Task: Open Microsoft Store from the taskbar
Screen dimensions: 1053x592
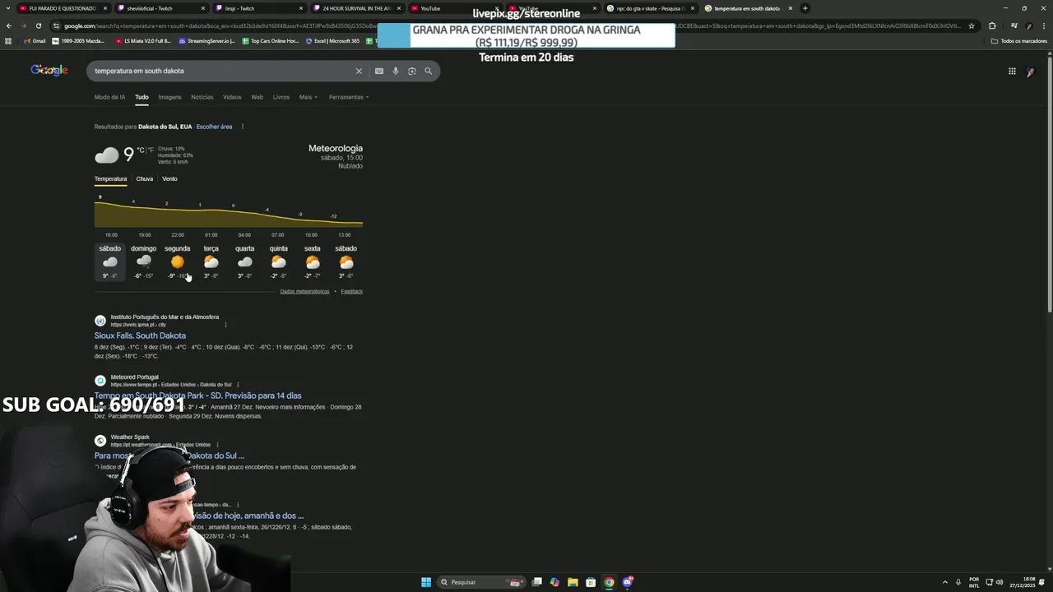Action: [x=591, y=582]
